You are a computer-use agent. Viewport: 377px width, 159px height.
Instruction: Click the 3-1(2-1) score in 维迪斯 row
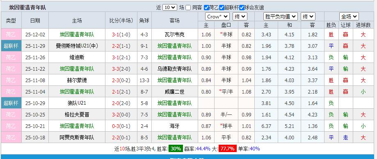[x=121, y=58]
